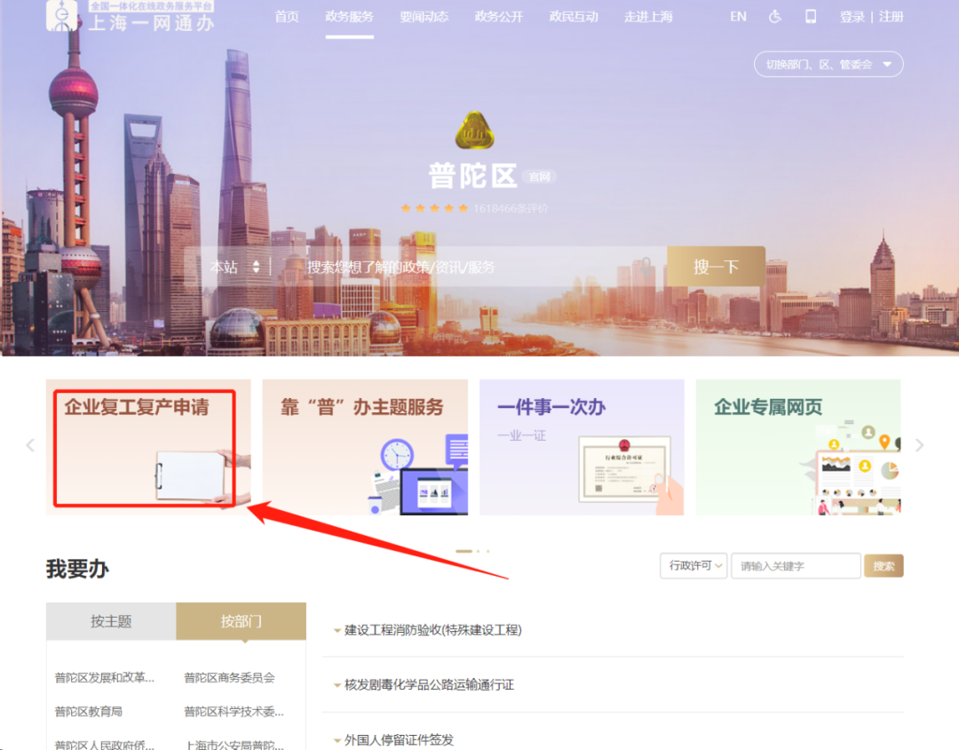
Task: Open the mobile phone version icon
Action: click(810, 17)
